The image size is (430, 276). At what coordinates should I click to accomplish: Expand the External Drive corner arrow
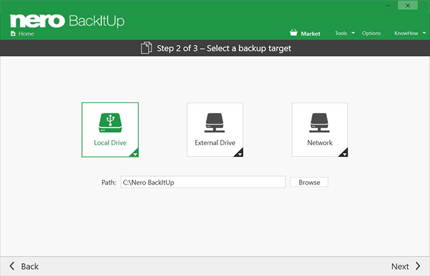point(239,153)
